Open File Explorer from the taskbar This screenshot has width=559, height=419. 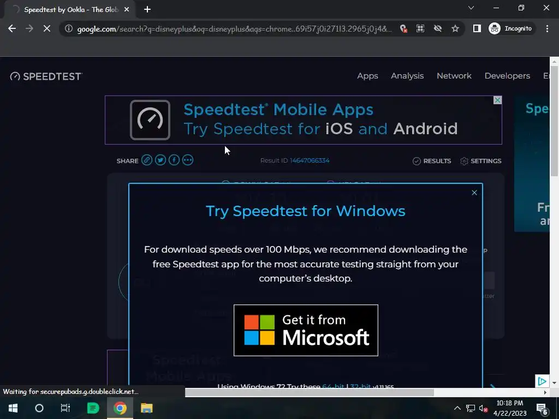coord(146,408)
